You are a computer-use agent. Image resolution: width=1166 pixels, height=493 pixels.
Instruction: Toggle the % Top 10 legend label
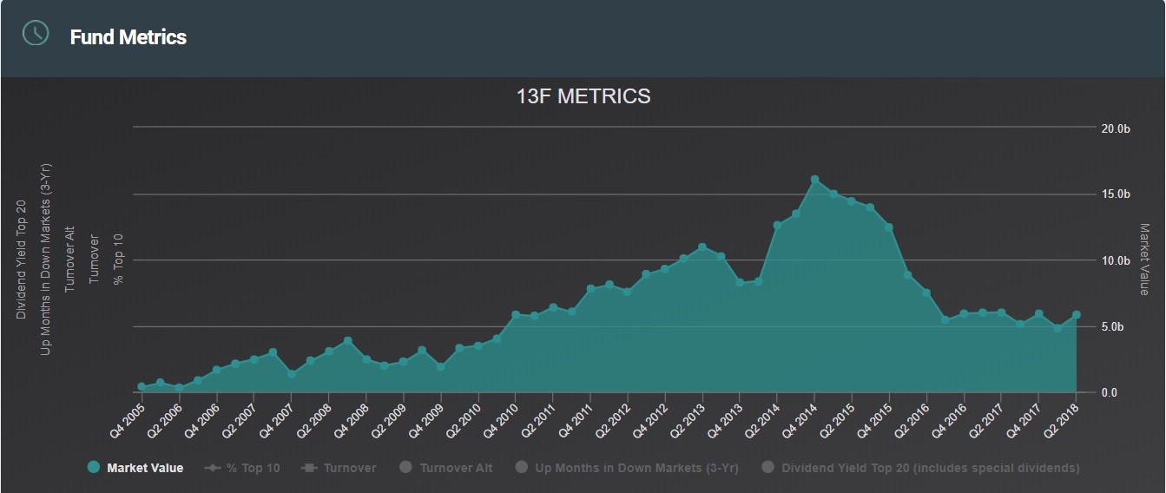253,468
